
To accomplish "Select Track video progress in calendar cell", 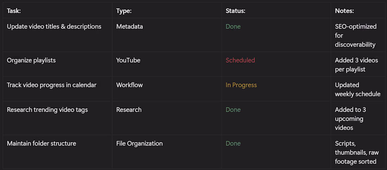I will (52, 85).
